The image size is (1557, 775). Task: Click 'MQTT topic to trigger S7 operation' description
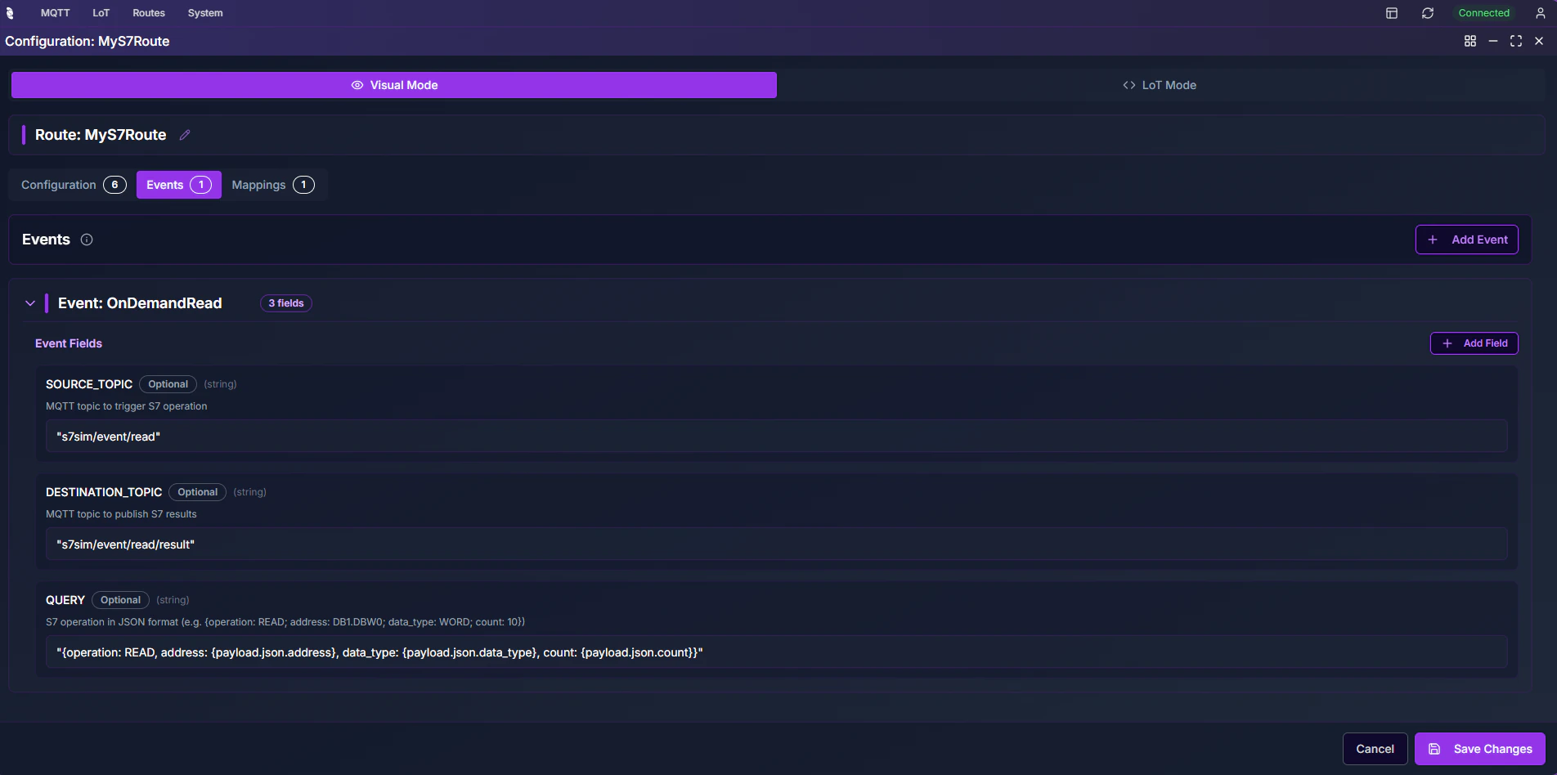pyautogui.click(x=127, y=406)
